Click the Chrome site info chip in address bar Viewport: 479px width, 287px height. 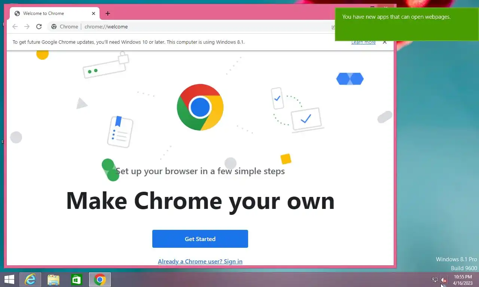(x=65, y=27)
